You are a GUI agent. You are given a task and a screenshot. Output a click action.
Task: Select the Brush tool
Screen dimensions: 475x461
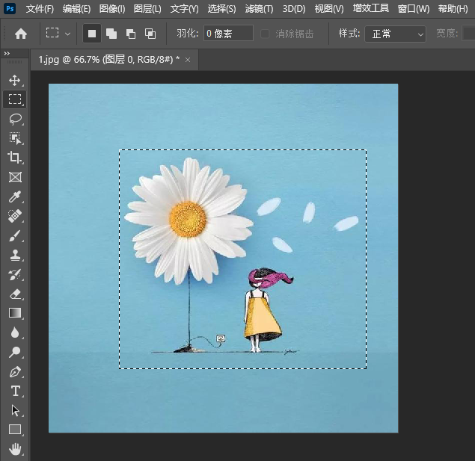click(x=15, y=235)
